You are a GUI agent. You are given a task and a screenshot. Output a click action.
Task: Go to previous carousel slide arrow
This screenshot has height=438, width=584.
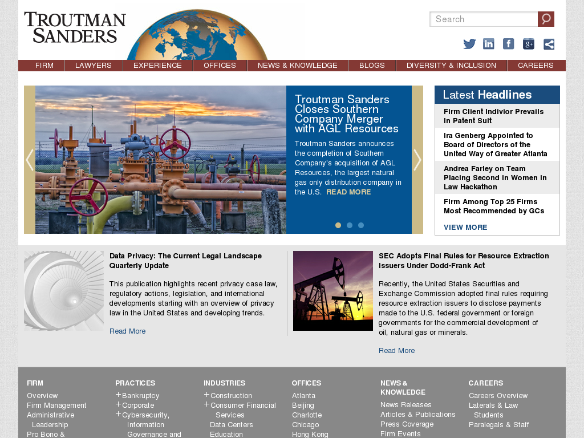pos(30,160)
